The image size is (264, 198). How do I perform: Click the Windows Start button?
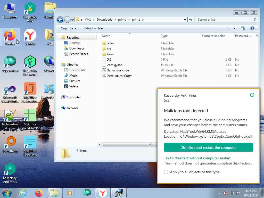(x=7, y=193)
